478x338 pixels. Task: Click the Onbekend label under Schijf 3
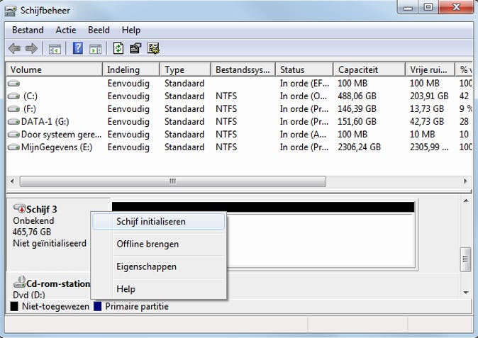33,221
